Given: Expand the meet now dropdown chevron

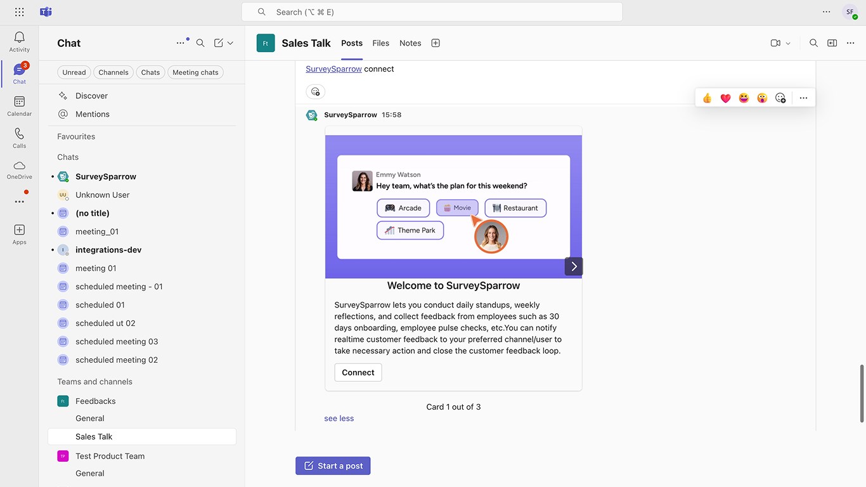Looking at the screenshot, I should (x=788, y=43).
